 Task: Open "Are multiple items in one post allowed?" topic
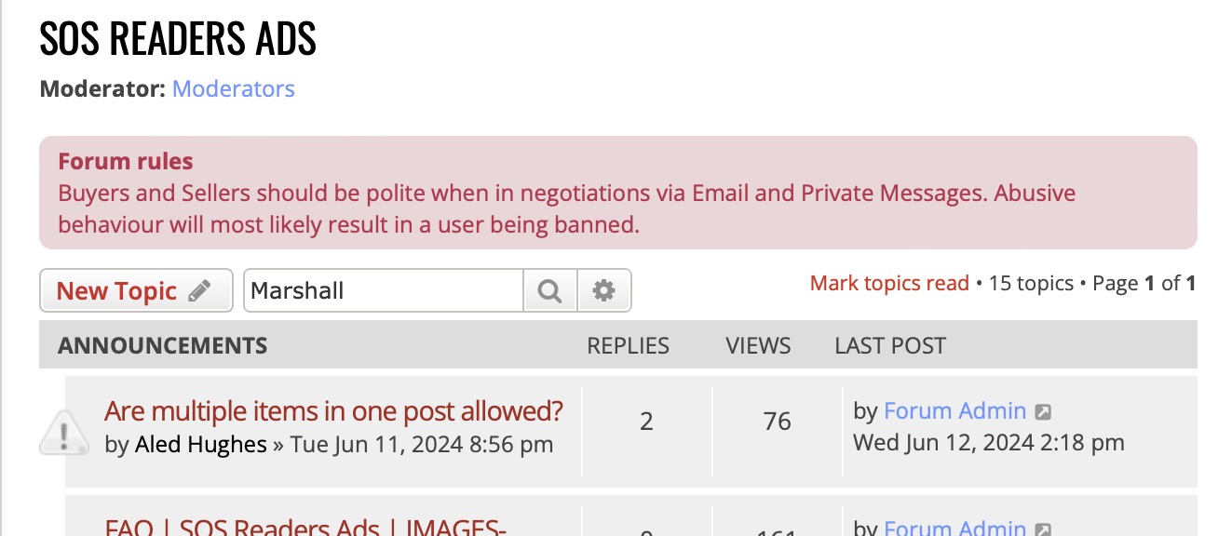[333, 410]
